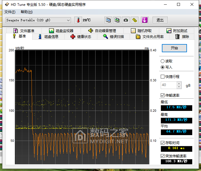Viewport: 201px width, 171px height.
Task: Switch to the 文件基准 tab
Action: pos(24,31)
